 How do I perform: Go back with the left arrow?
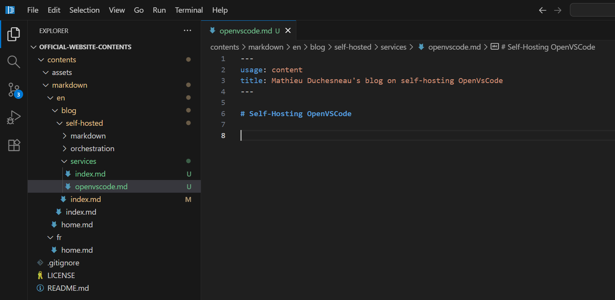[543, 10]
